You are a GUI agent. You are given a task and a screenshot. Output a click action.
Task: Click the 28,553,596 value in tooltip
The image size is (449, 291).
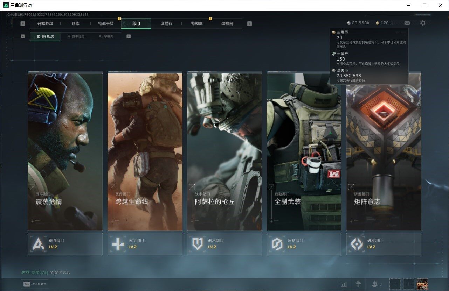pyautogui.click(x=349, y=76)
